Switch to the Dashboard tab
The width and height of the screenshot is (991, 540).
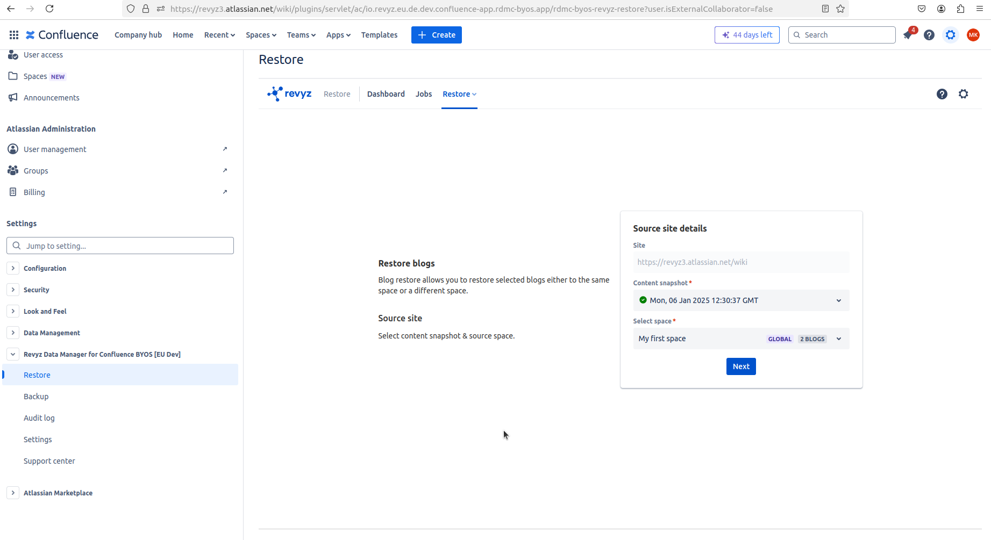[386, 94]
